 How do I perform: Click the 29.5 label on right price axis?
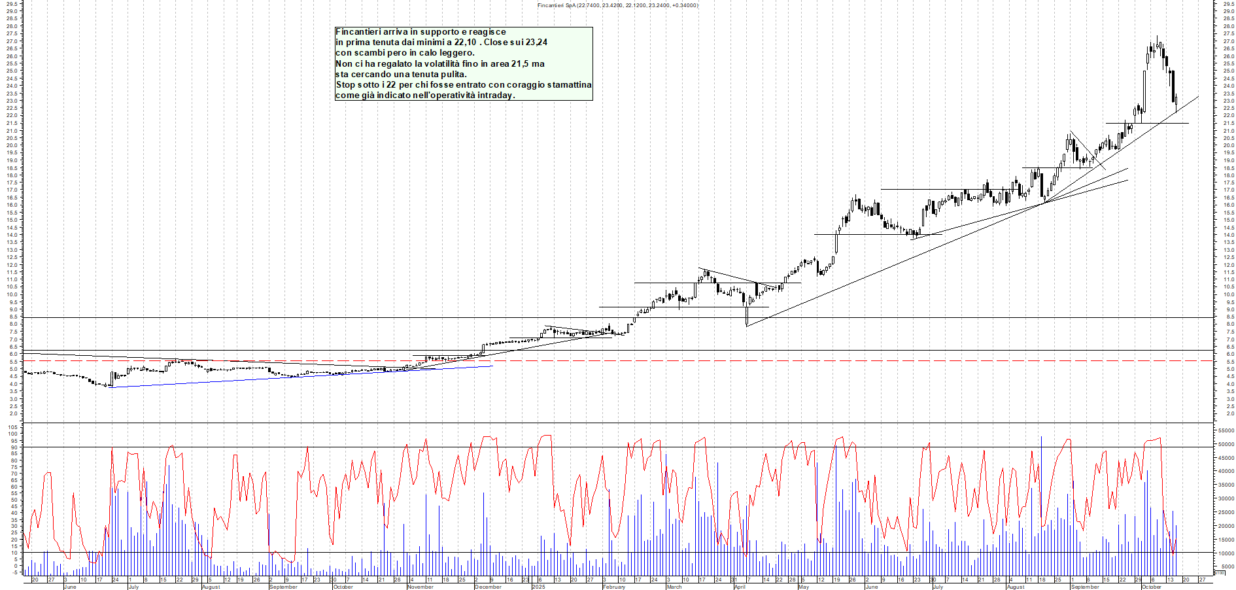click(x=1228, y=4)
